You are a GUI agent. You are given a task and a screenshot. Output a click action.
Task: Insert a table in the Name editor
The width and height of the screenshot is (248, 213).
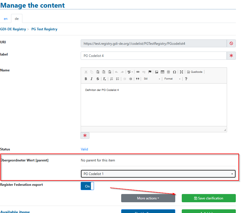[163, 72]
